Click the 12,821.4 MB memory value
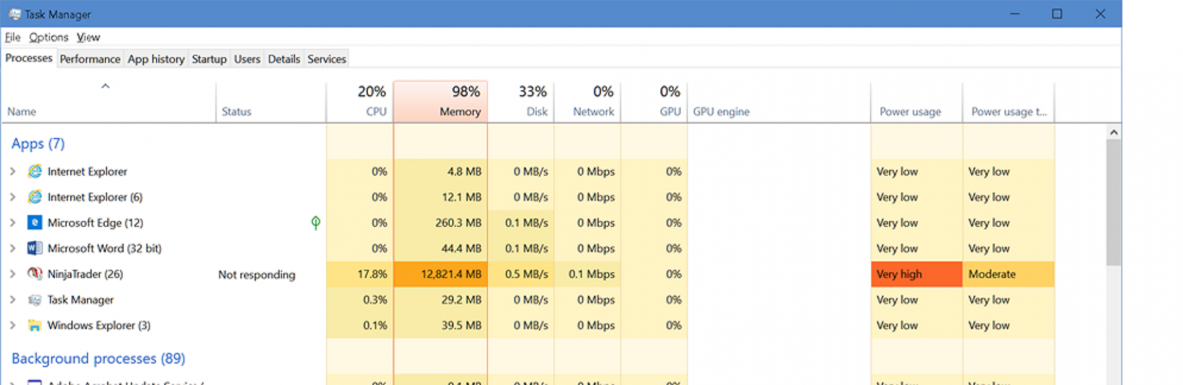The width and height of the screenshot is (1183, 385). 451,274
